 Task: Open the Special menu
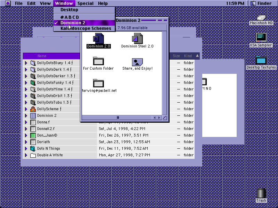click(85, 3)
